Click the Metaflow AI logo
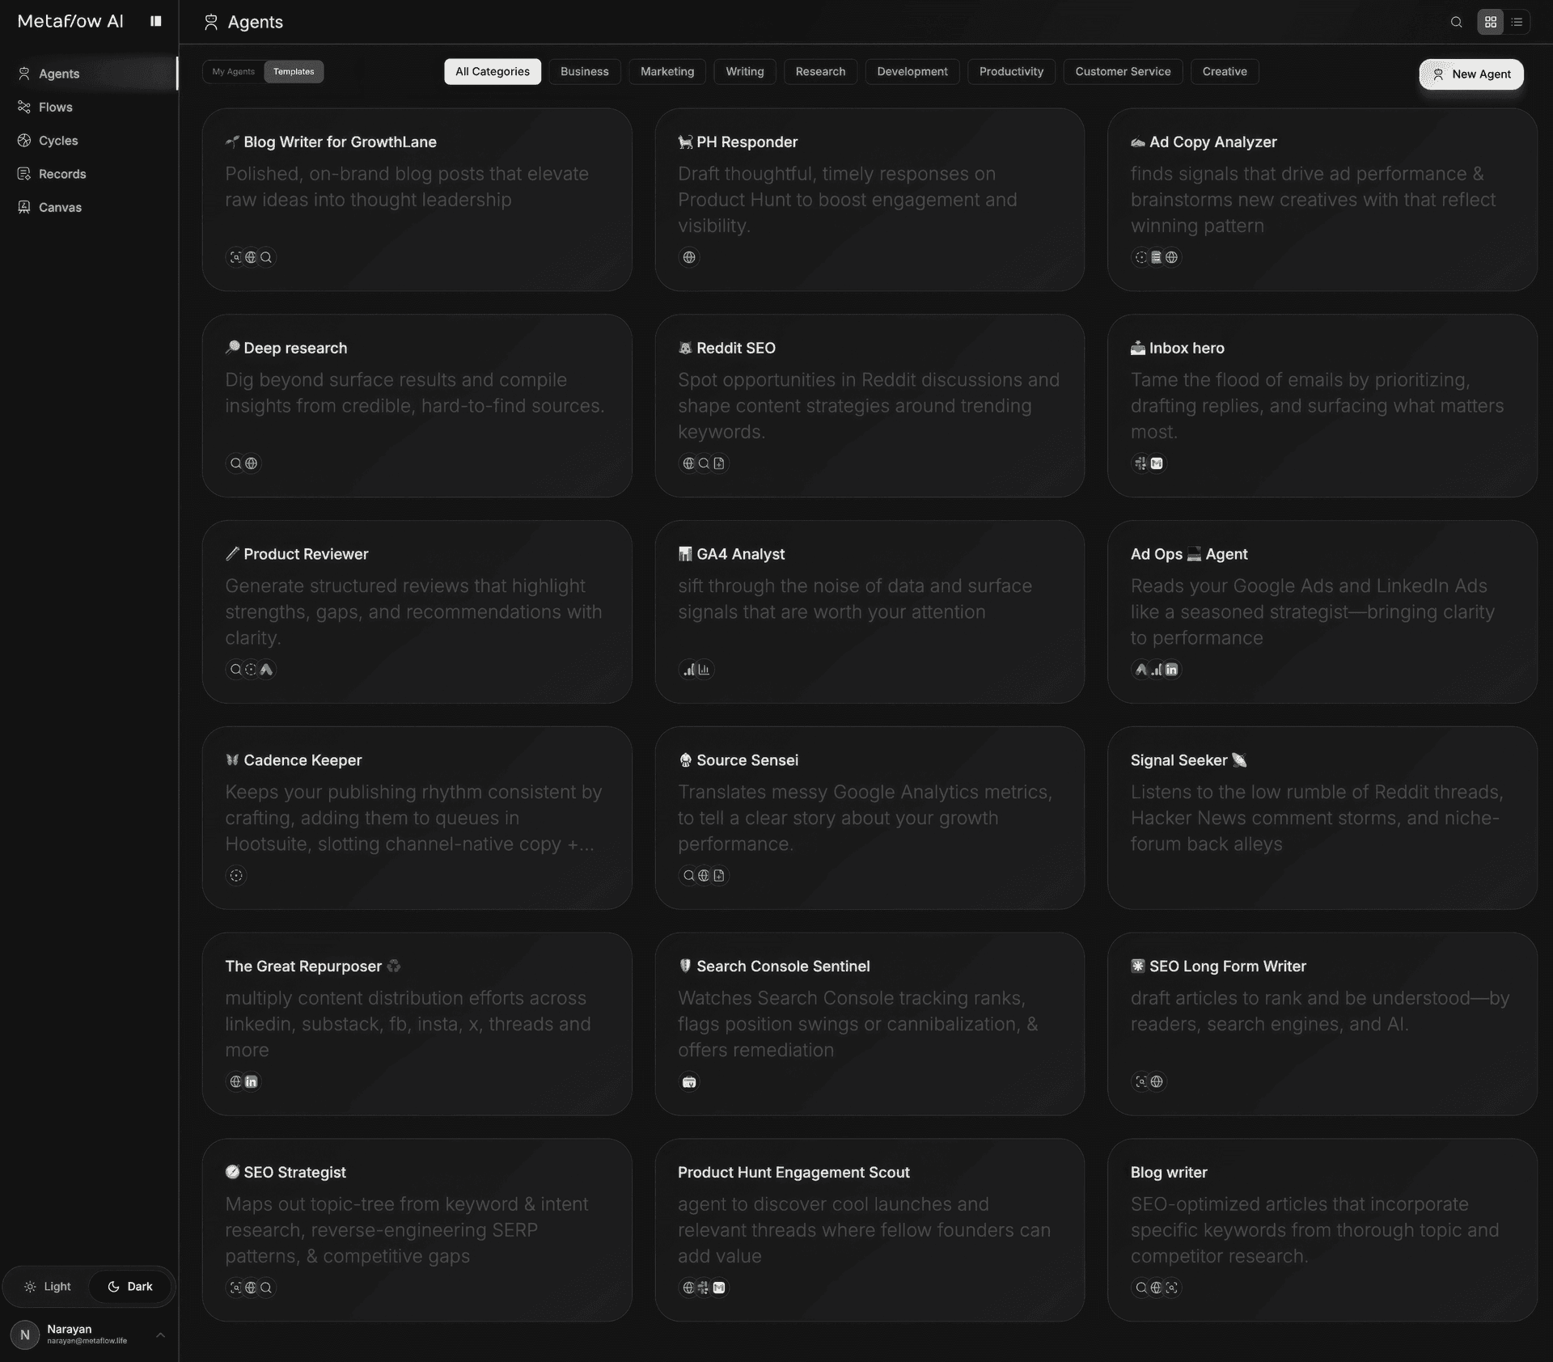 click(70, 21)
